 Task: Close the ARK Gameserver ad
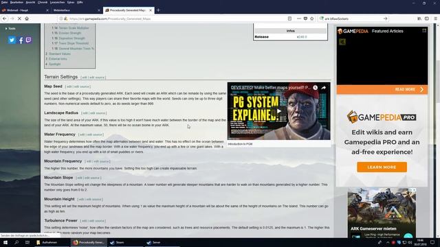(x=415, y=190)
